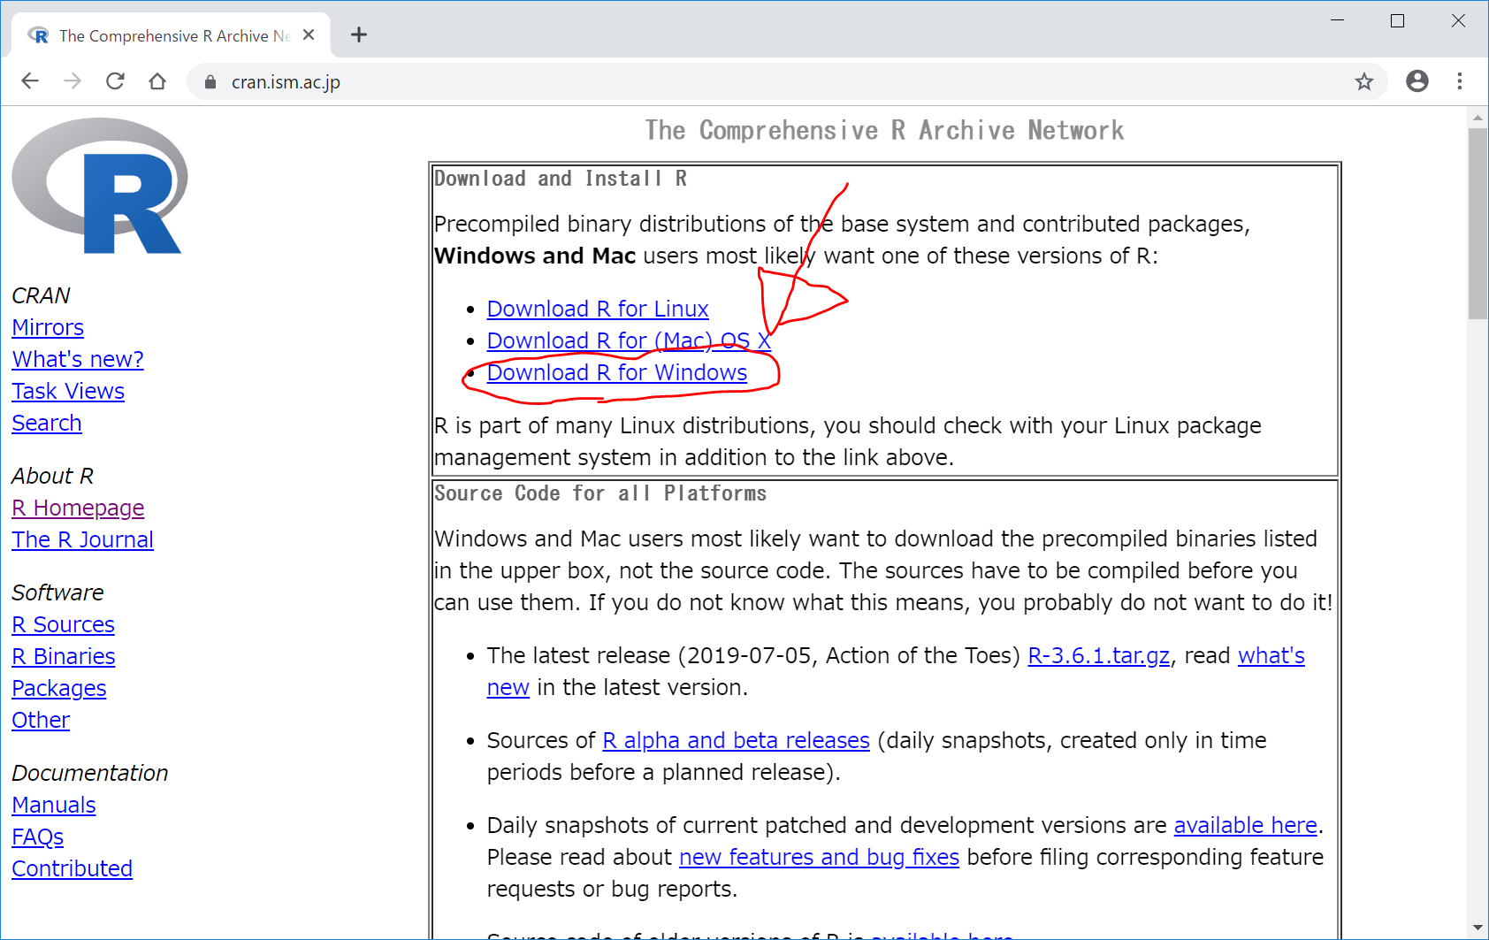View site info via the lock icon
Image resolution: width=1489 pixels, height=940 pixels.
(x=210, y=81)
